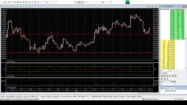Click the Кол-во отк. поз. column header
Image resolution: width=187 pixels, height=105 pixels.
click(x=171, y=91)
